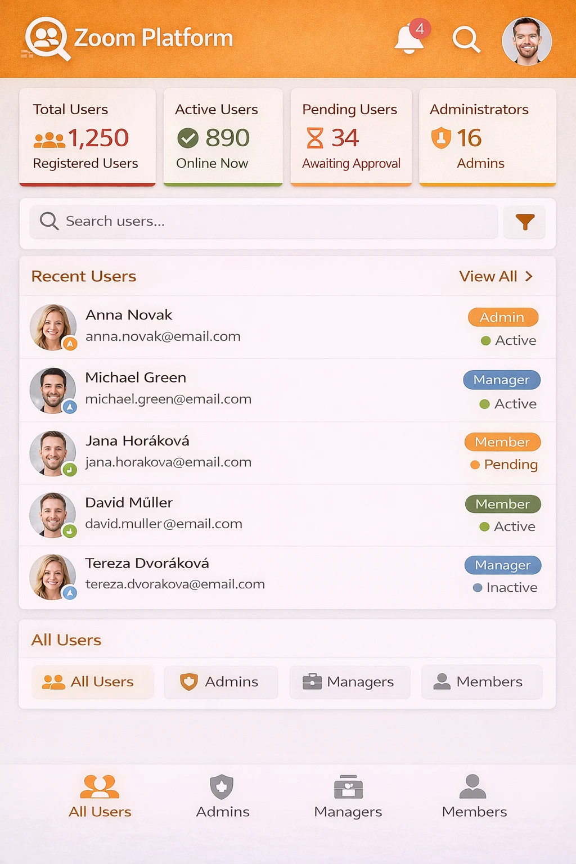Open the notifications bell icon

click(x=411, y=38)
